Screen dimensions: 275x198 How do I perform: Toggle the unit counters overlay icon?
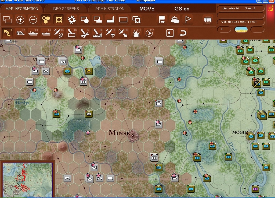[7, 20]
